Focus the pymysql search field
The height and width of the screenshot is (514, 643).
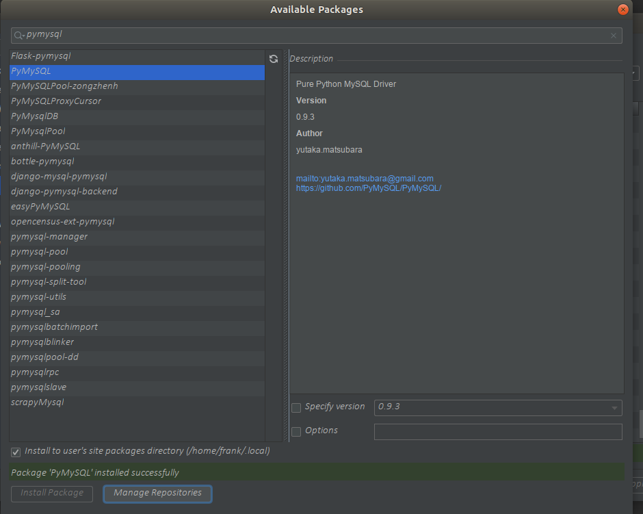click(316, 36)
